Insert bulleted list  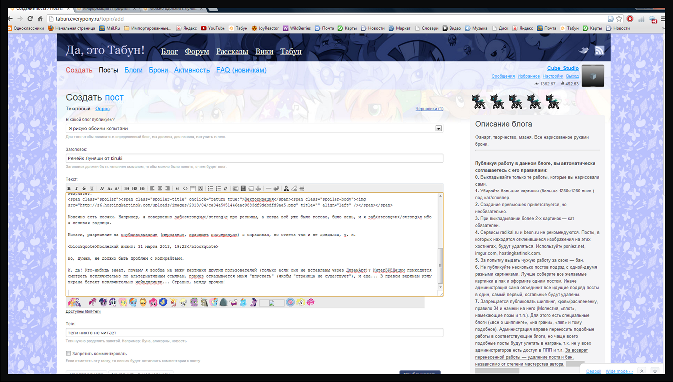[210, 188]
